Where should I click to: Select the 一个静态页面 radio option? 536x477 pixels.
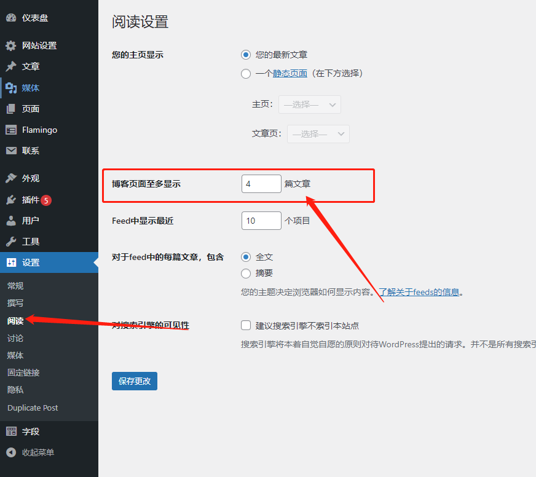point(246,74)
